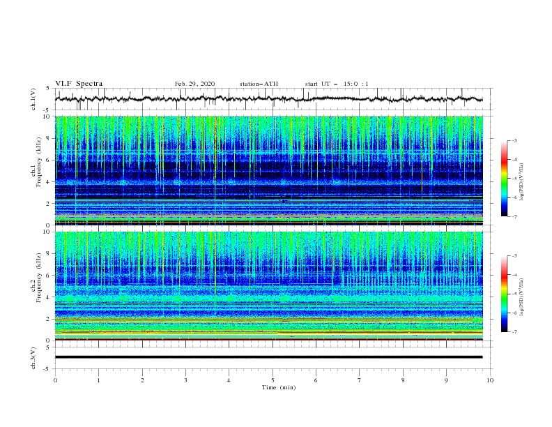
Task: Select the date label "Feb. 29, 2020"
Action: [194, 84]
